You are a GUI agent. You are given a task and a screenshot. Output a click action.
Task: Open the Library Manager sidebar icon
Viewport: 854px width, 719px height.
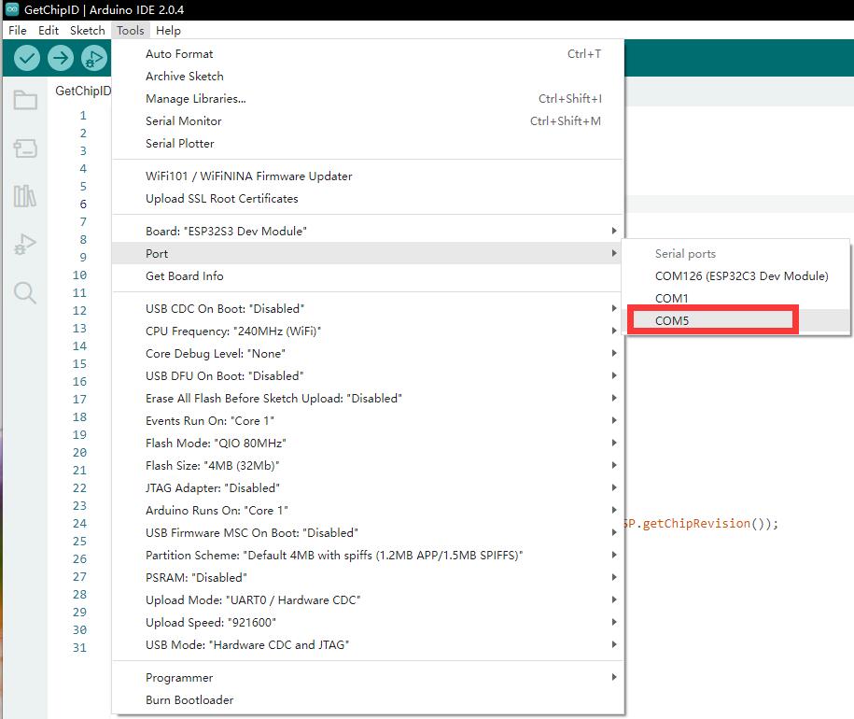point(25,196)
